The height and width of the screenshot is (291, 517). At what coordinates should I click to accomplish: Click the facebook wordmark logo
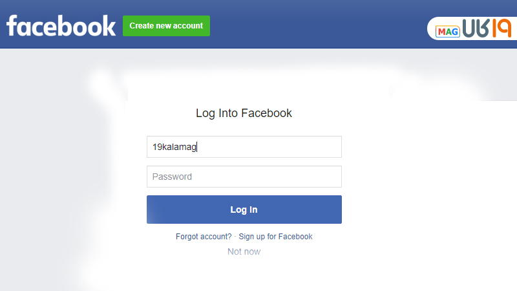tap(61, 26)
